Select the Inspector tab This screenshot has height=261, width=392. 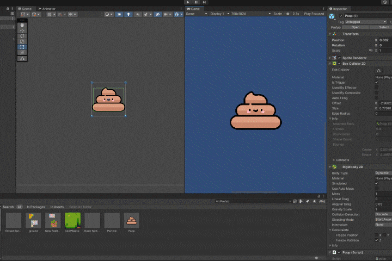point(338,9)
